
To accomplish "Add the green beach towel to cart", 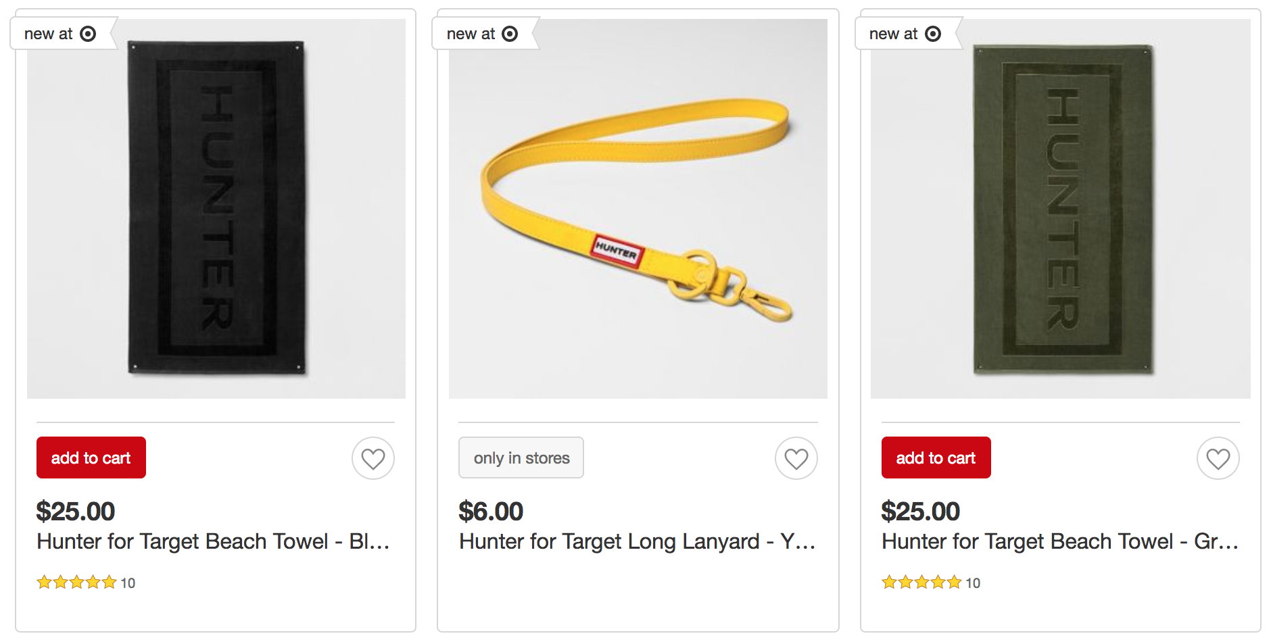I will click(936, 458).
